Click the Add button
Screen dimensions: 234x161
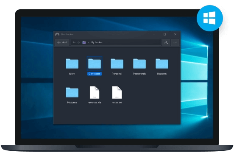(x=62, y=42)
